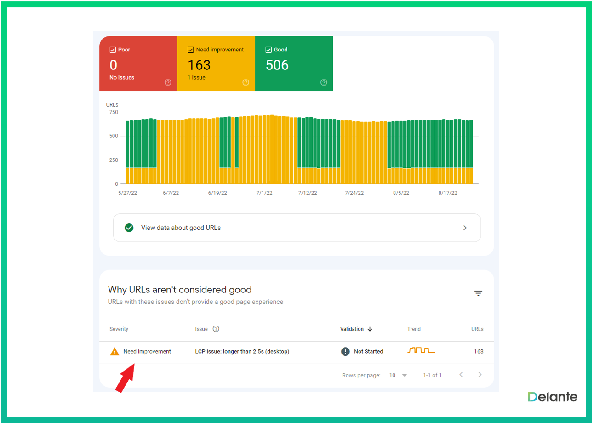Uncheck the Poor checkbox
The width and height of the screenshot is (594, 423).
click(x=113, y=50)
